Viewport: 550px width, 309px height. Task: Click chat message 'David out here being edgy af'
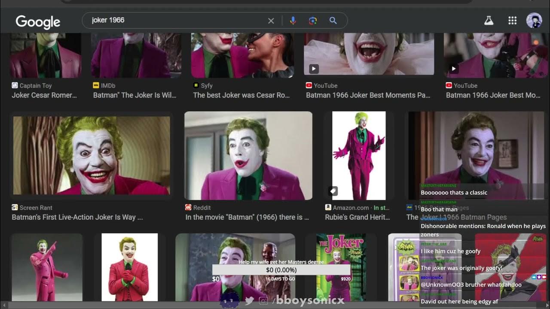(x=459, y=302)
